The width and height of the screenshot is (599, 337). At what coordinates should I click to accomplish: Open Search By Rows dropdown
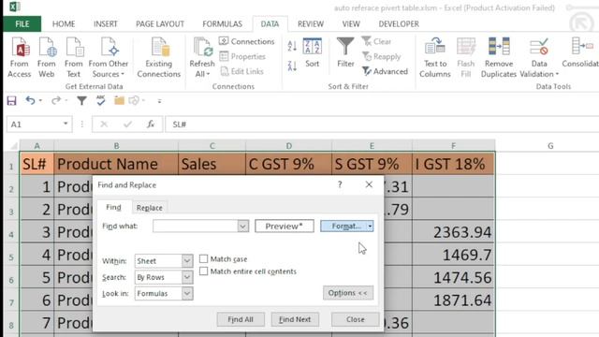[187, 277]
